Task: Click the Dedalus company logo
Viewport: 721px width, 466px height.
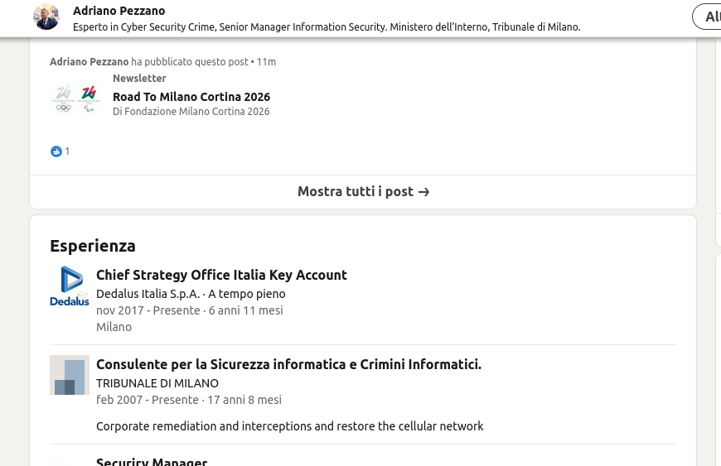Action: tap(70, 286)
